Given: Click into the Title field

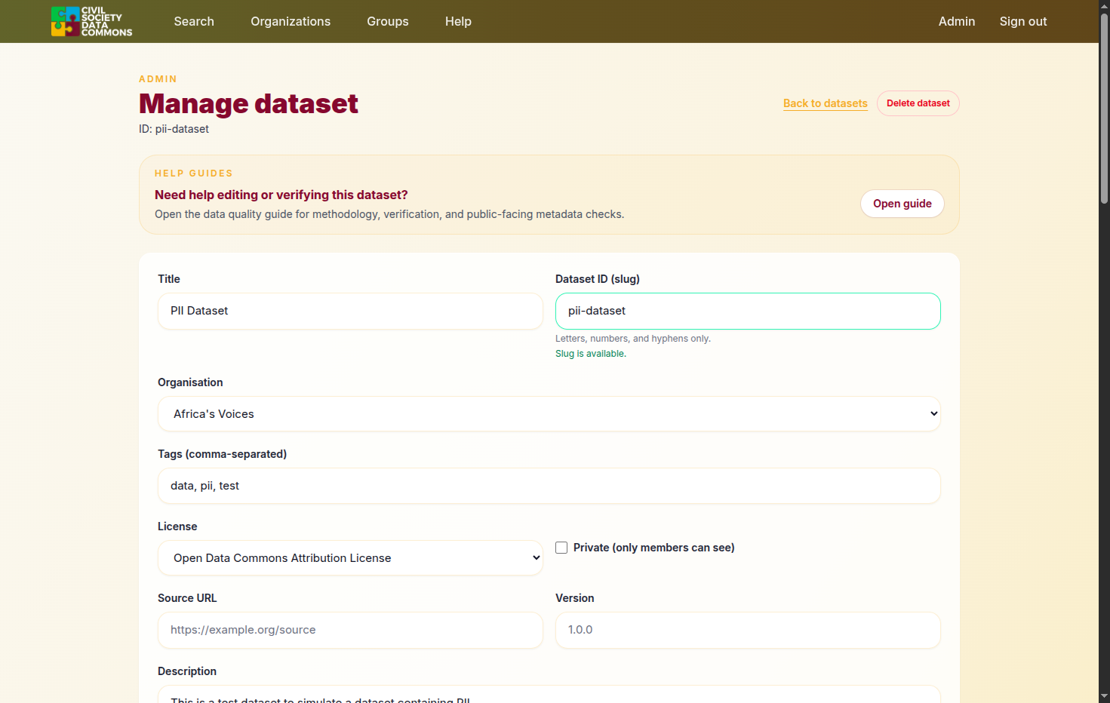Looking at the screenshot, I should [350, 311].
